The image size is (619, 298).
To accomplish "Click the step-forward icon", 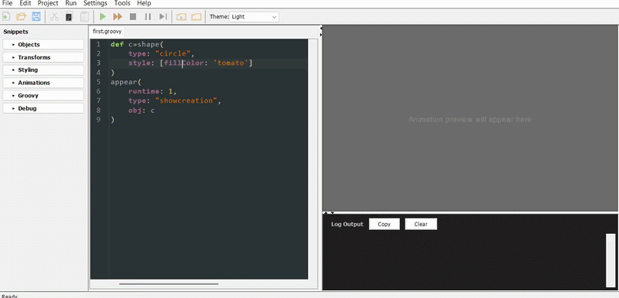I will 162,16.
